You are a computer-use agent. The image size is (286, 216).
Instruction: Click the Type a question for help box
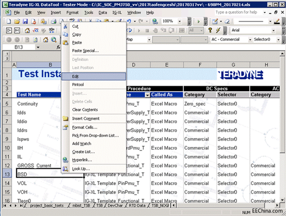tap(238, 12)
